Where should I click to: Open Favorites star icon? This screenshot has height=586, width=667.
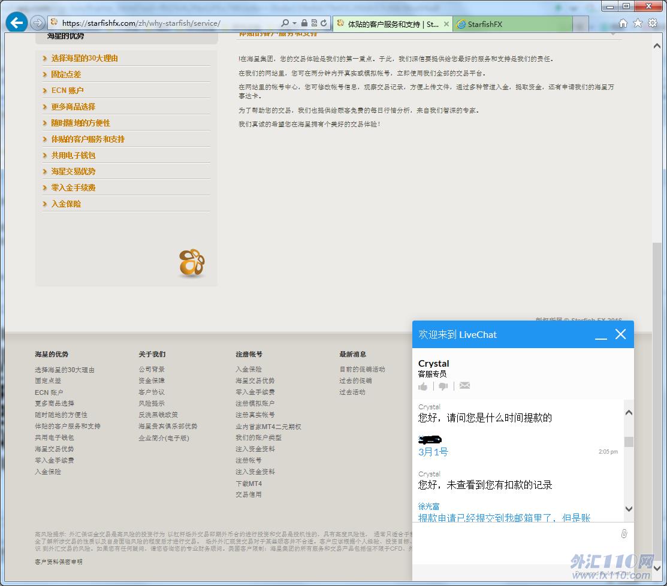tap(638, 23)
